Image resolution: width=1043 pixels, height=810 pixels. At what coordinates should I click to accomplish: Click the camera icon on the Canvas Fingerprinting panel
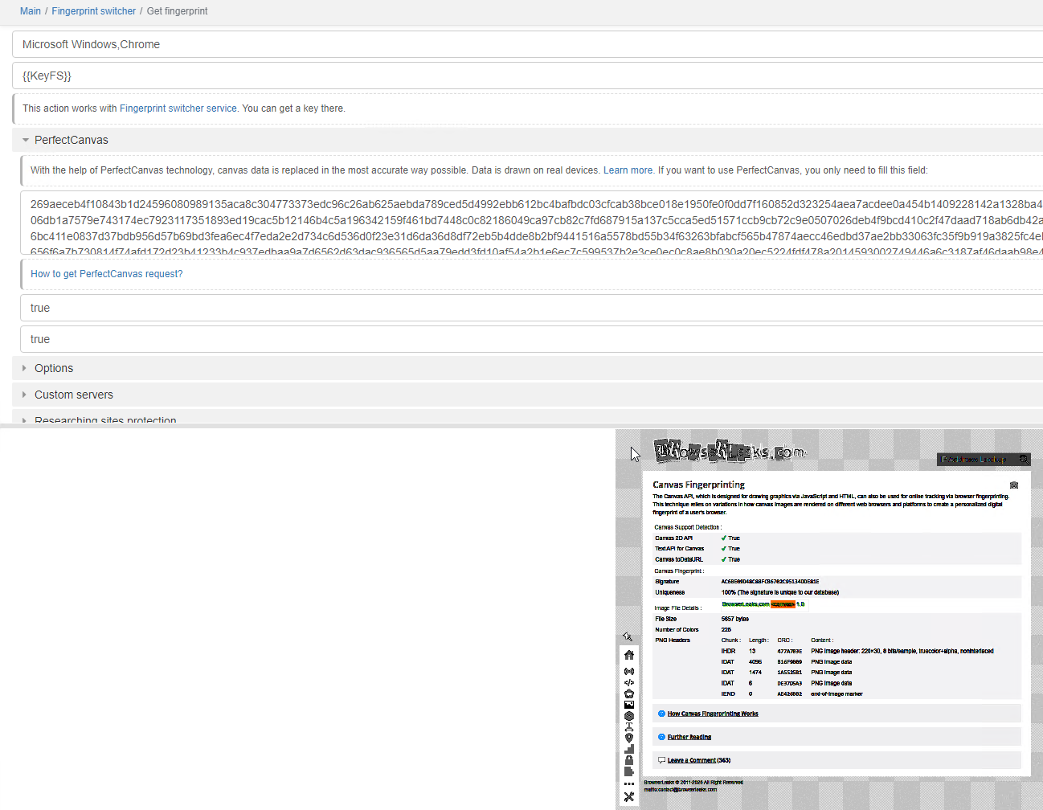(1013, 485)
